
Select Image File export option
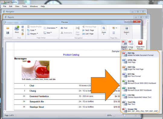click(140, 110)
